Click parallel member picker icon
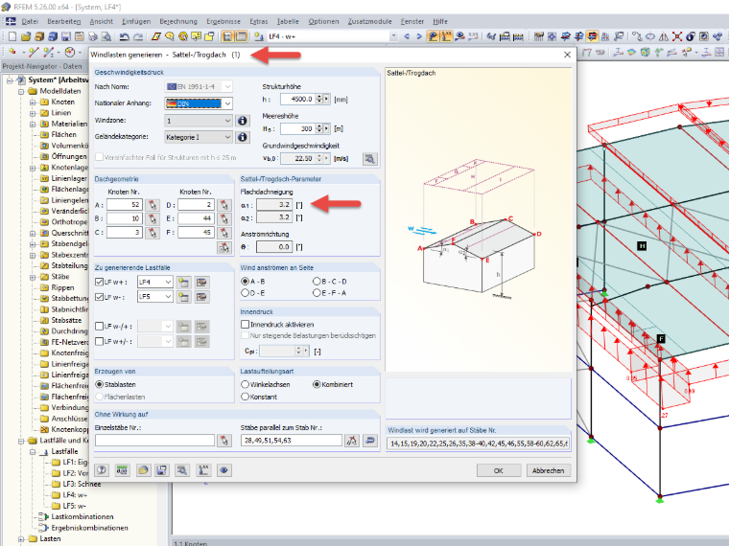This screenshot has height=546, width=729. [x=352, y=440]
